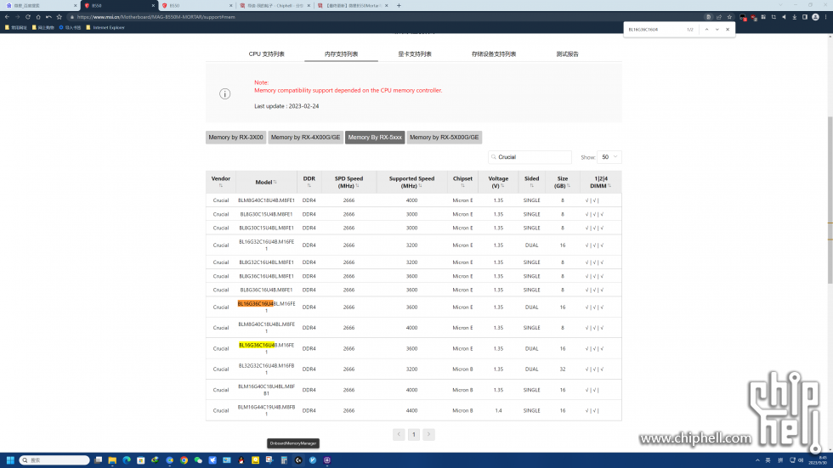Click the screenshot crop extension icon
Image resolution: width=833 pixels, height=468 pixels.
point(774,17)
